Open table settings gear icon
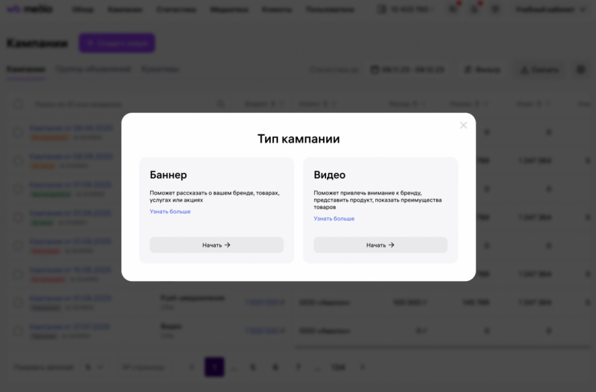 [581, 70]
